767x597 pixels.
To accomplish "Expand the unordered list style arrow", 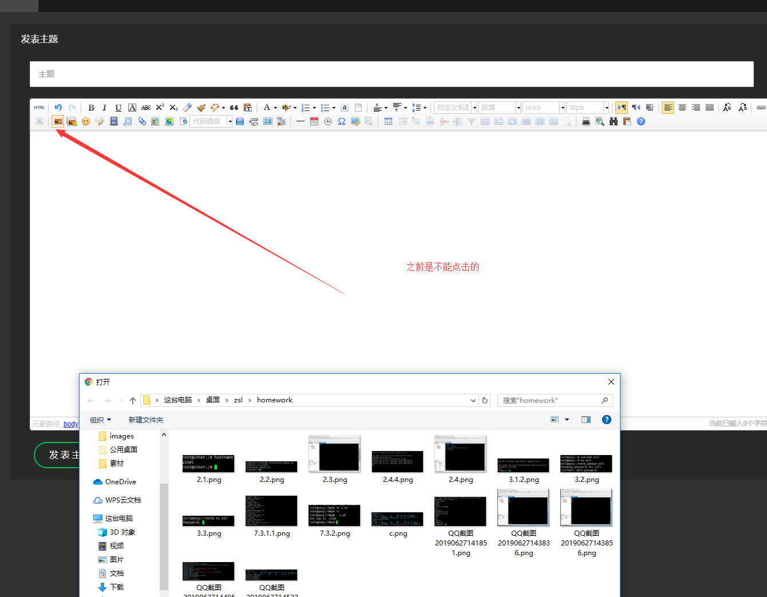I will [x=334, y=108].
